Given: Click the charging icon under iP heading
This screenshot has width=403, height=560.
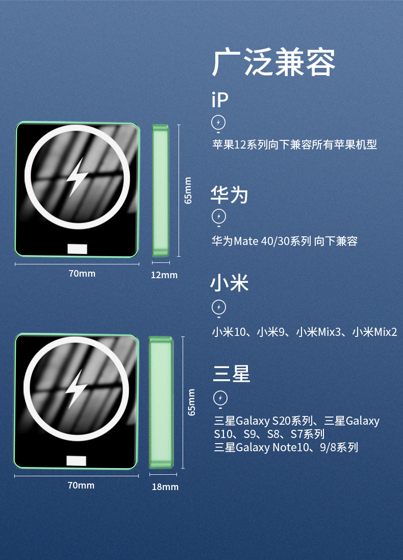Looking at the screenshot, I should [x=218, y=123].
